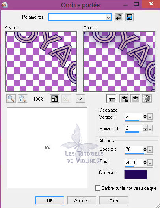Click the navigate preview move arrows icon
This screenshot has width=160, height=208.
point(80,98)
